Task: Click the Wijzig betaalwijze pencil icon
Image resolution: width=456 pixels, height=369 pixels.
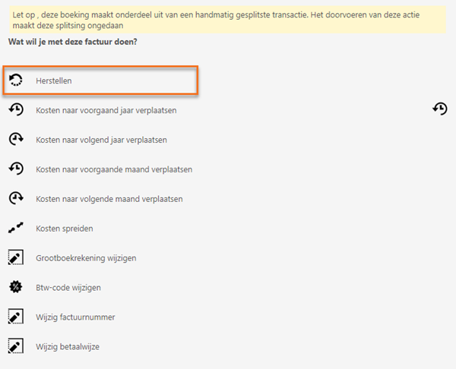Action: [16, 345]
